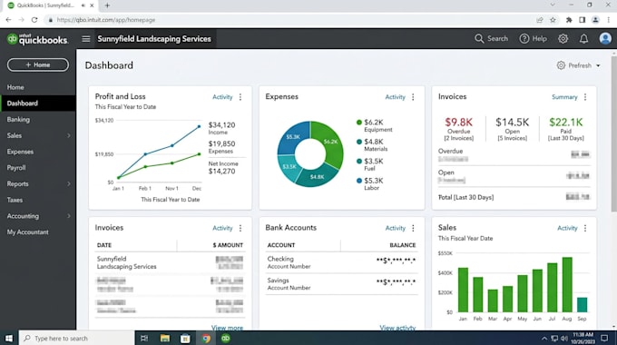Click View more under Invoices
Viewport: 617px width, 345px height.
[227, 327]
